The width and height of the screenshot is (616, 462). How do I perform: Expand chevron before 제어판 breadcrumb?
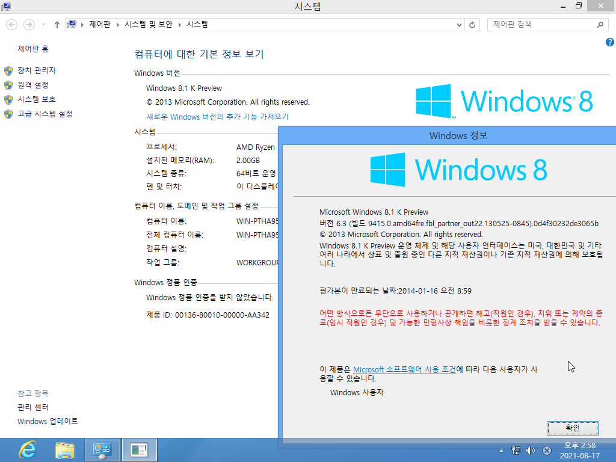coord(82,25)
